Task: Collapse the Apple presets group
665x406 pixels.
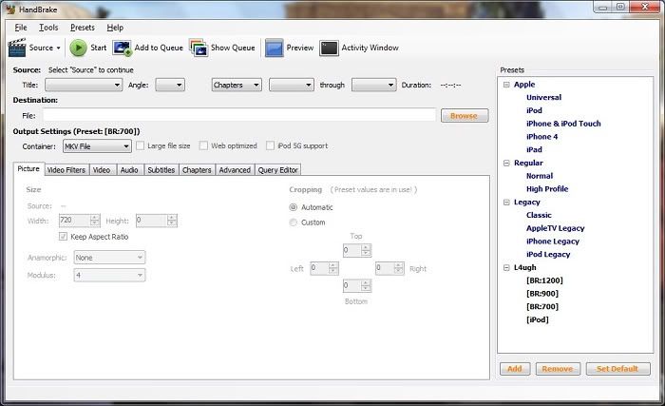Action: tap(506, 85)
